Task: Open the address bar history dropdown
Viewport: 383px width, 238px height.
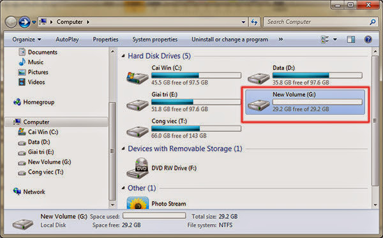Action: pyautogui.click(x=243, y=22)
